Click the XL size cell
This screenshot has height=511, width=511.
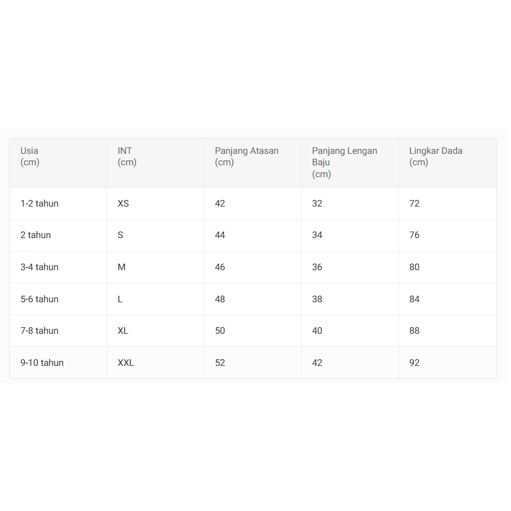pyautogui.click(x=123, y=331)
